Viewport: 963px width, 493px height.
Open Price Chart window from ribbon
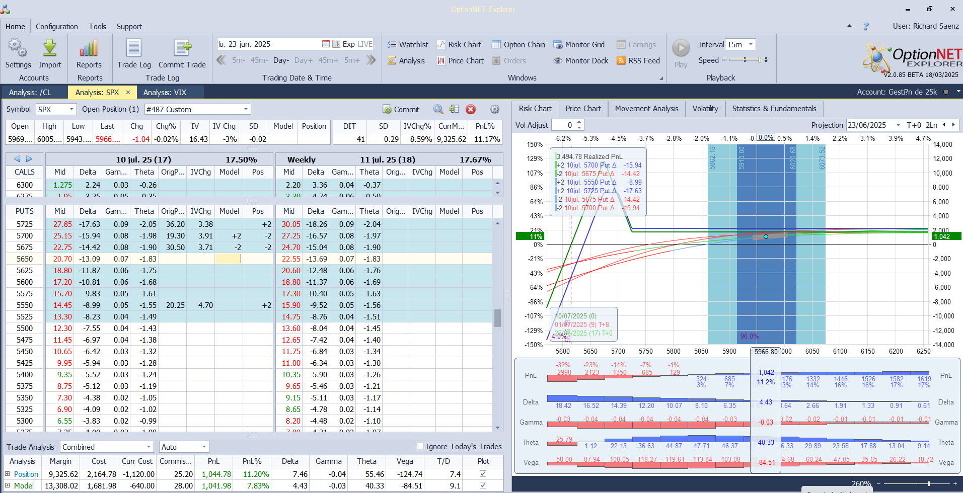point(460,61)
